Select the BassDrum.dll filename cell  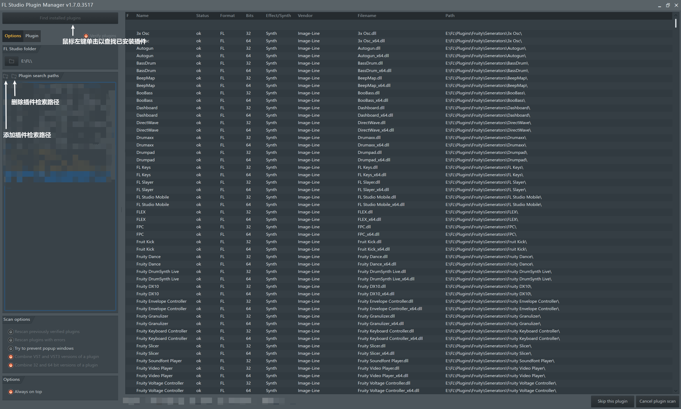click(370, 63)
